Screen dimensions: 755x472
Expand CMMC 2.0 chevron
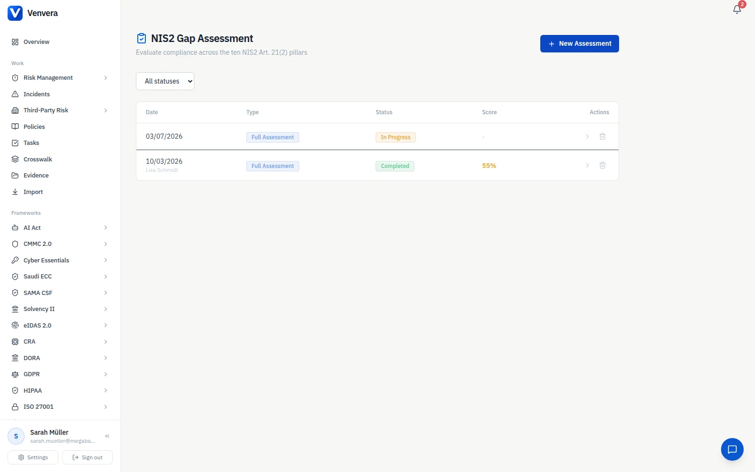tap(106, 244)
